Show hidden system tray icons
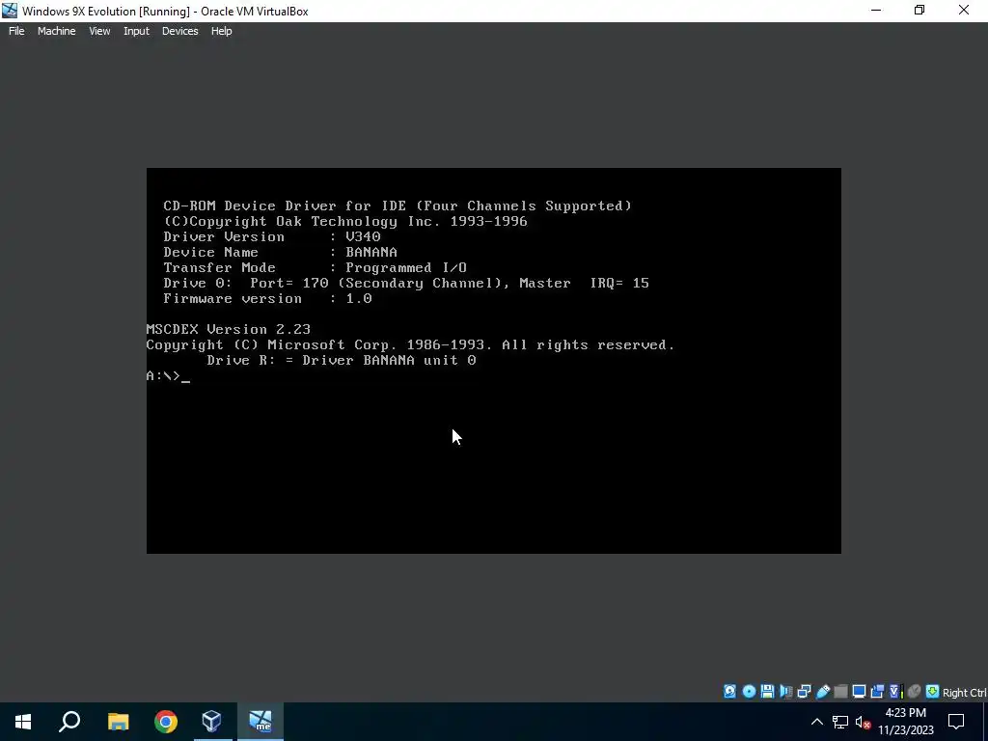 point(816,722)
